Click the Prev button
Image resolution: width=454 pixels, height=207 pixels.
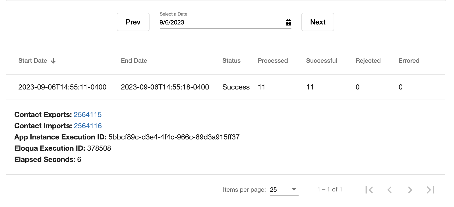coord(133,22)
